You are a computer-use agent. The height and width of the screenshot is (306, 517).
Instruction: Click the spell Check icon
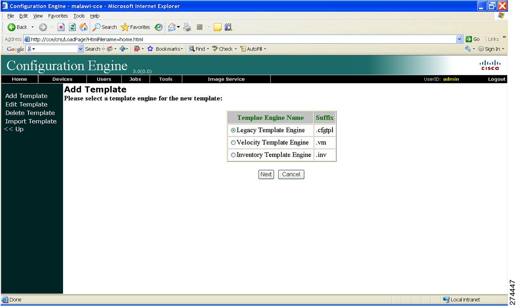click(x=215, y=49)
